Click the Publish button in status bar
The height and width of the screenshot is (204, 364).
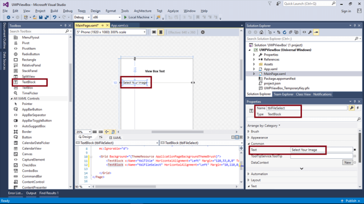[x=351, y=201]
